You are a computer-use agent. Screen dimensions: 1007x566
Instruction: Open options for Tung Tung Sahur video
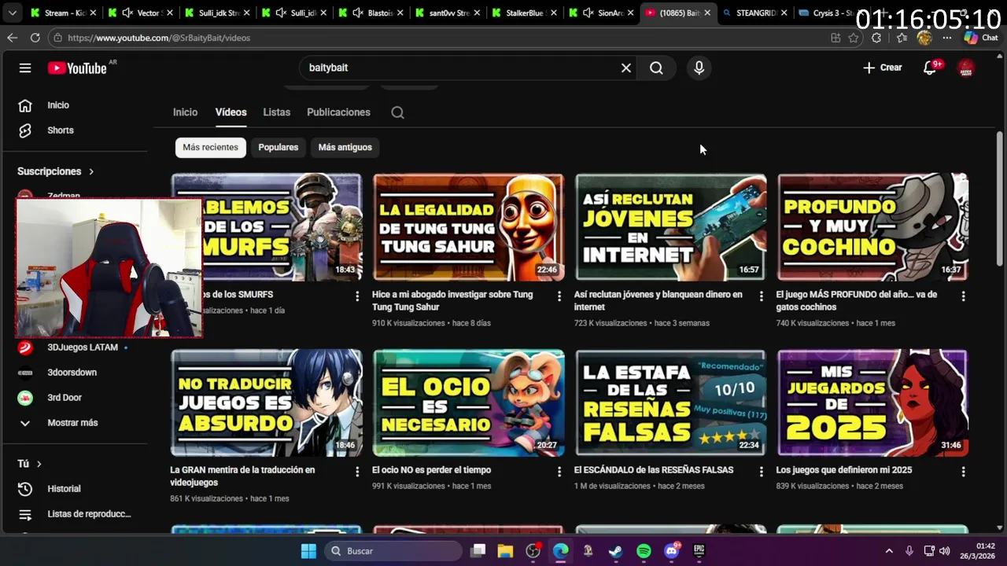559,296
